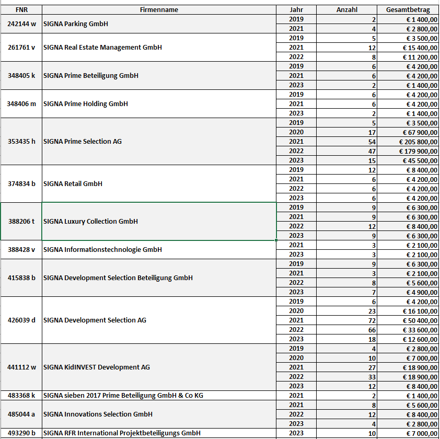Click the SIGNA Innovations Selection GmbH cell
440x439 pixels.
(x=159, y=414)
